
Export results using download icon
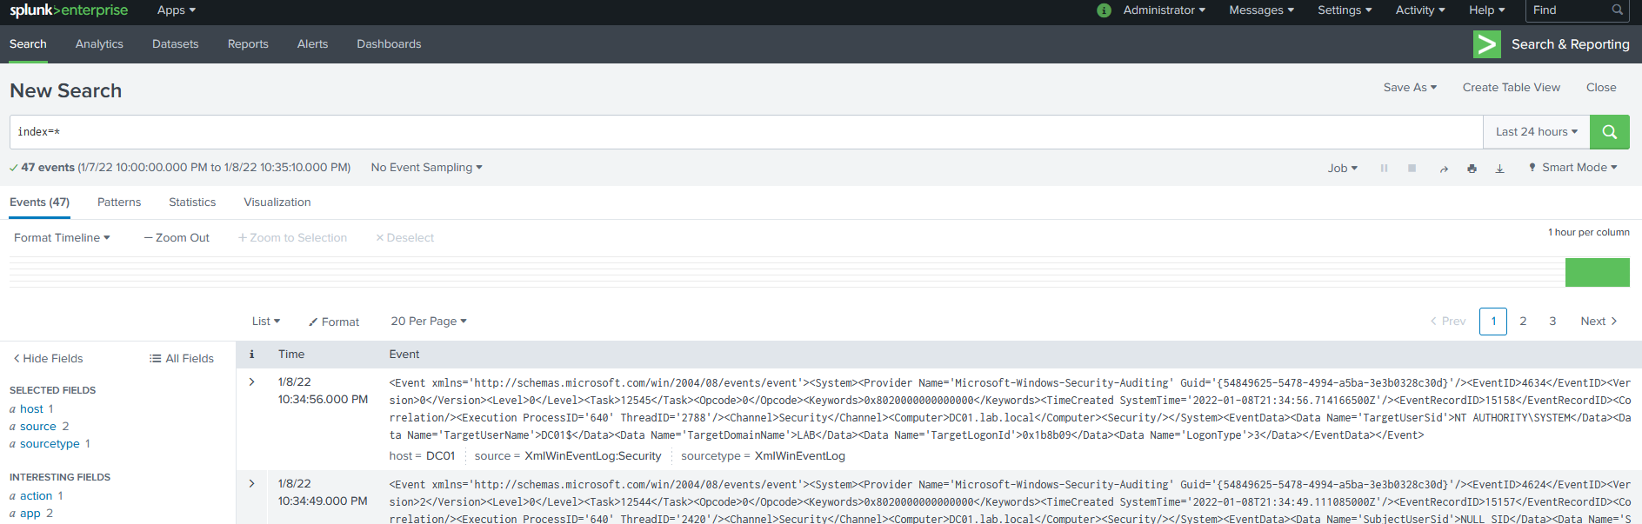1499,169
